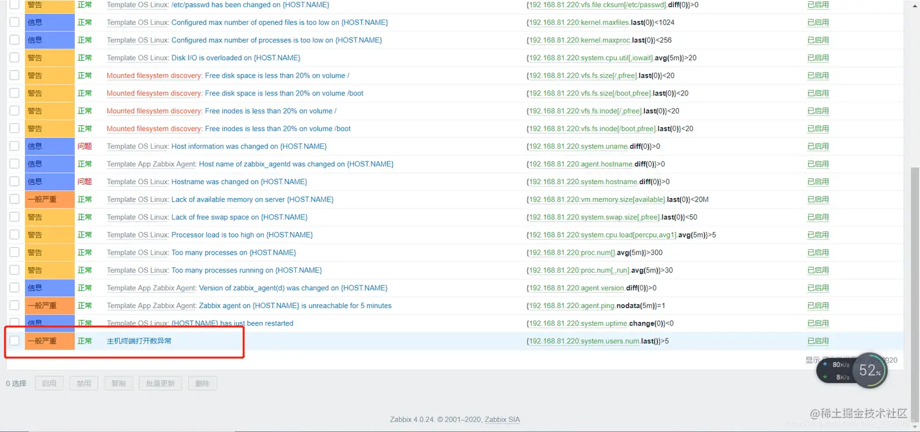
Task: Open item link proc.num[,,run] expression
Action: pos(578,270)
